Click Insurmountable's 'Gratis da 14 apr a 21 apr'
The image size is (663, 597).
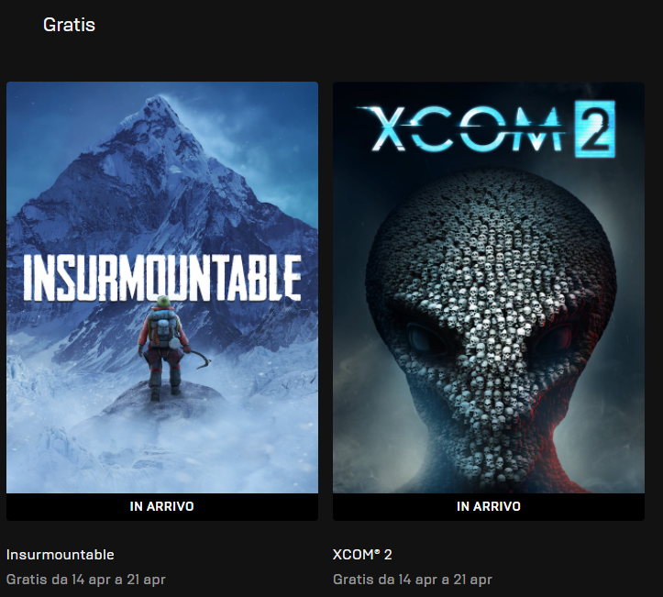pyautogui.click(x=86, y=580)
